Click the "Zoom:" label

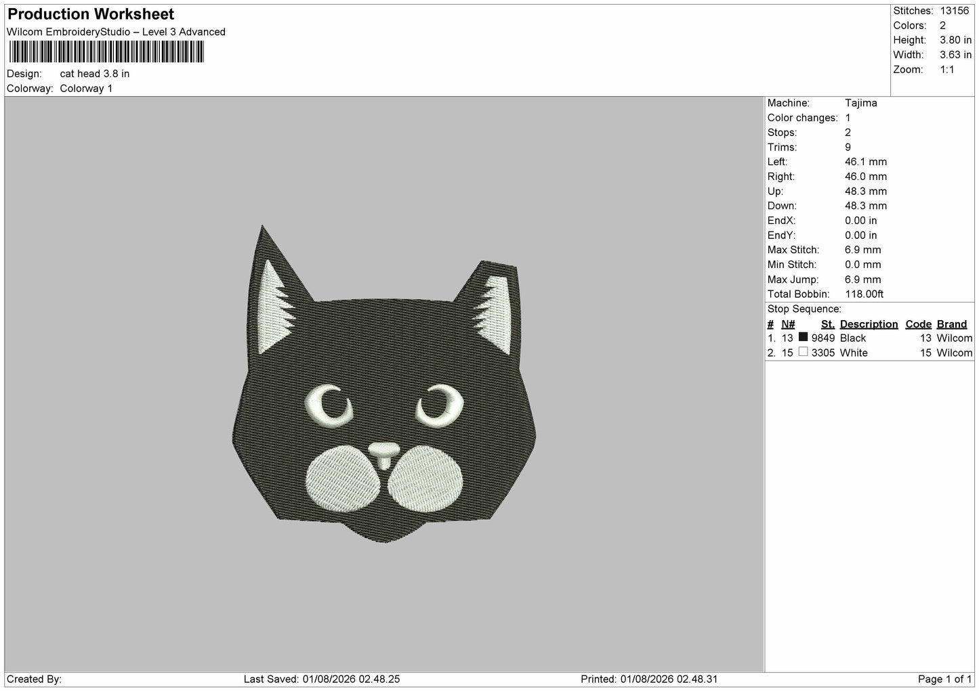(x=908, y=70)
